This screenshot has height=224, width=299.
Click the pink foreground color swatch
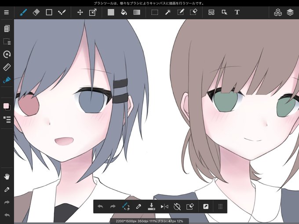point(6,106)
